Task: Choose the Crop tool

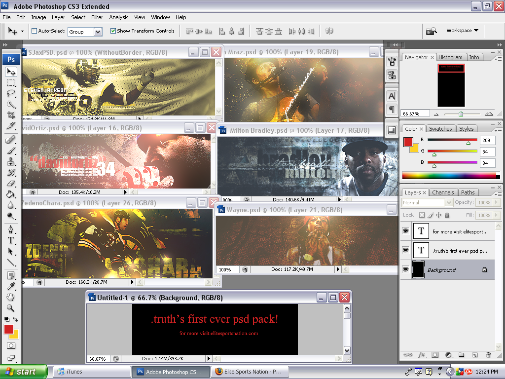Action: coord(11,114)
